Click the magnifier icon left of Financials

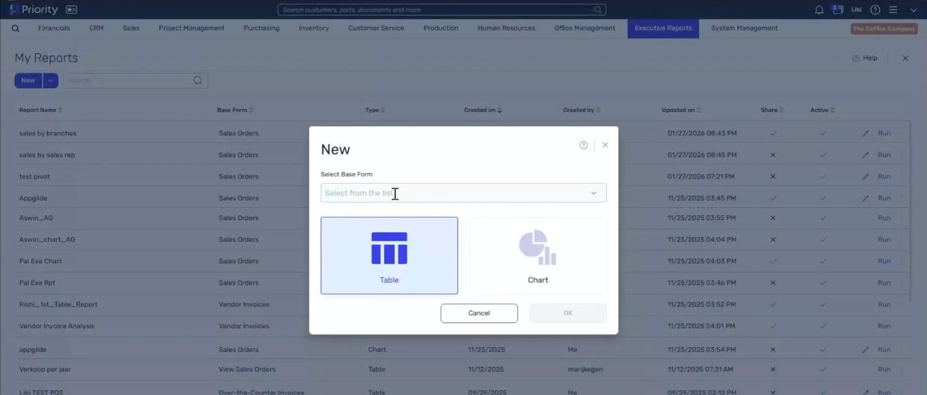pos(16,28)
